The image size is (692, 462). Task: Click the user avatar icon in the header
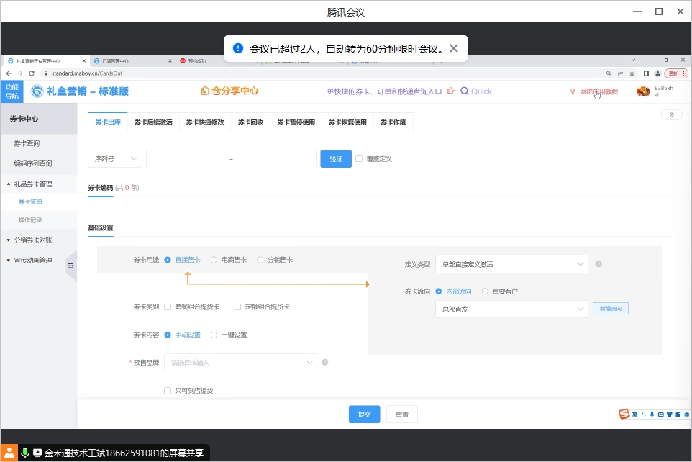click(x=643, y=91)
